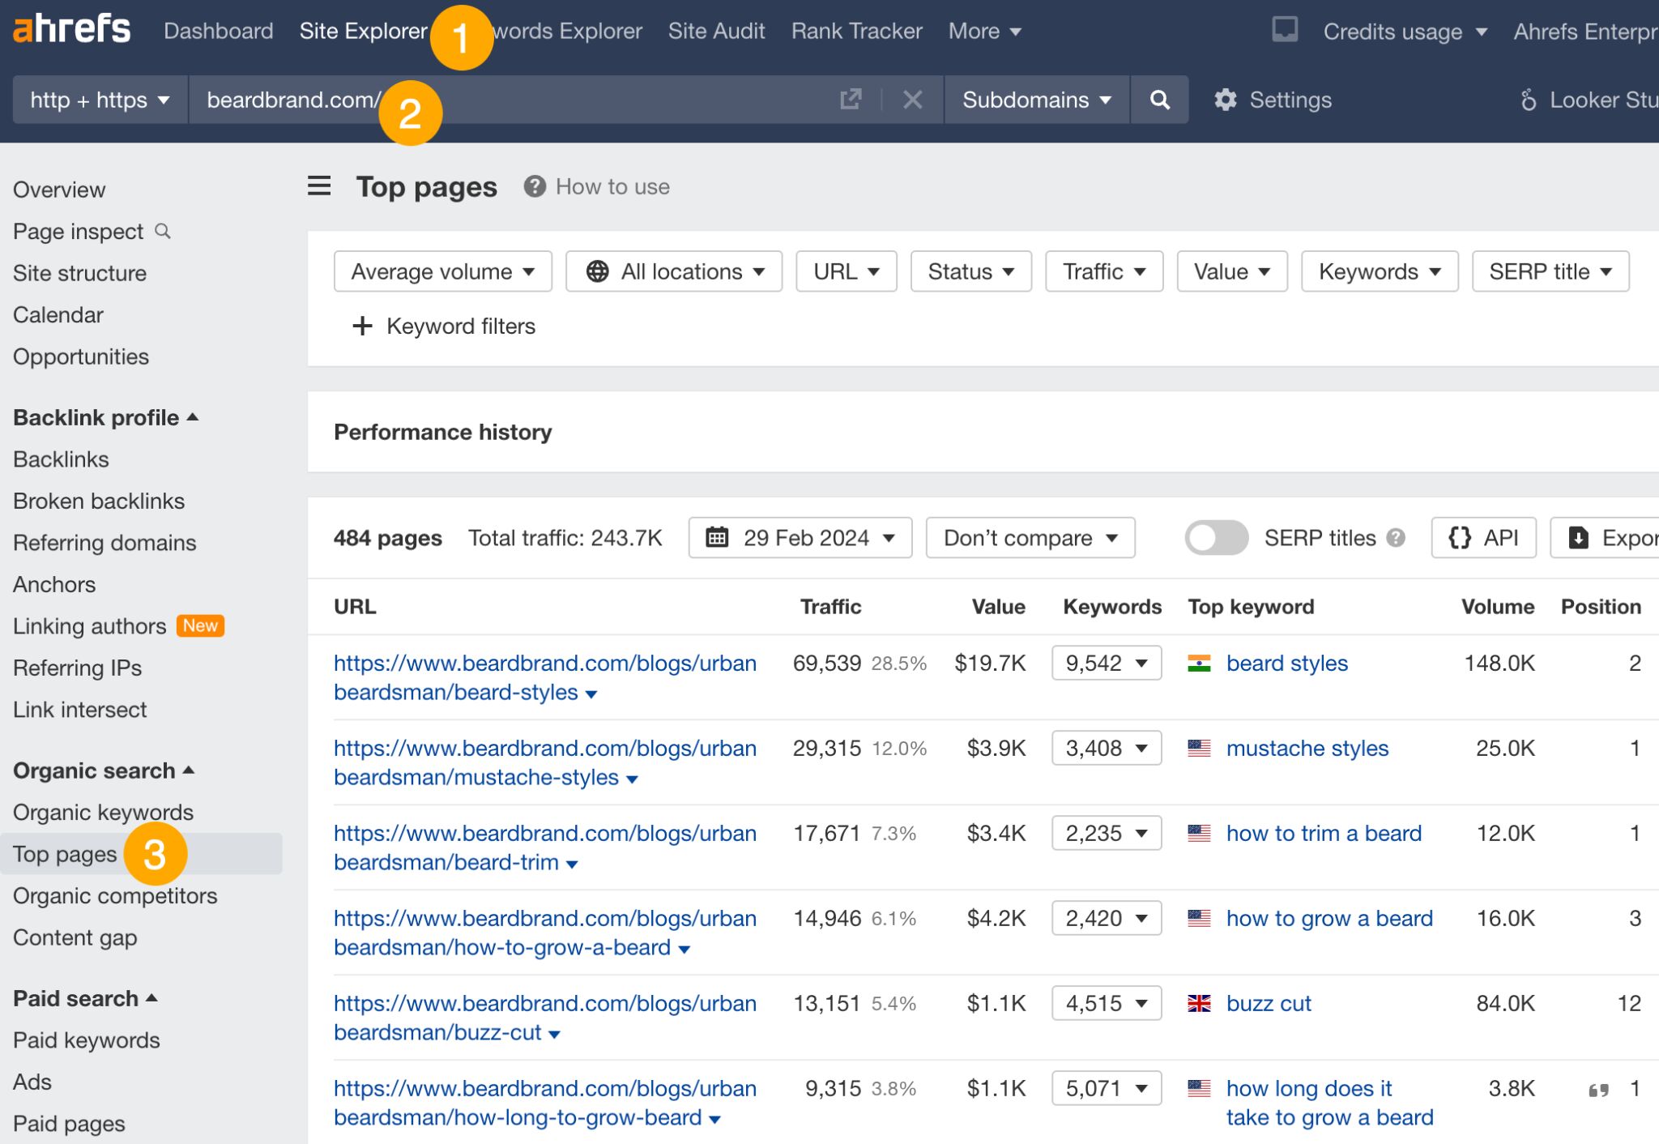Open the Subdomains dropdown
1659x1144 pixels.
point(1035,100)
